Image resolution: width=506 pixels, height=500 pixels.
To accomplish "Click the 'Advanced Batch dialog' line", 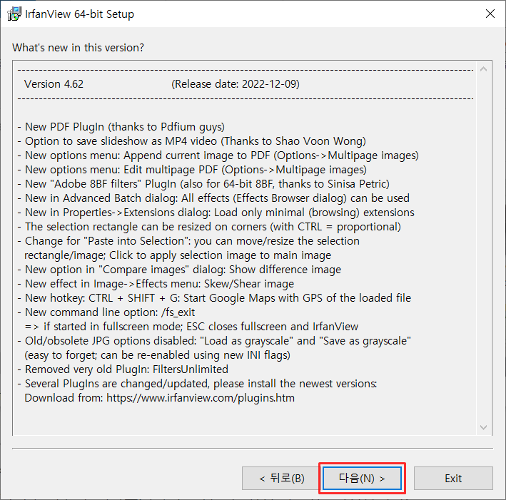I will coord(213,198).
